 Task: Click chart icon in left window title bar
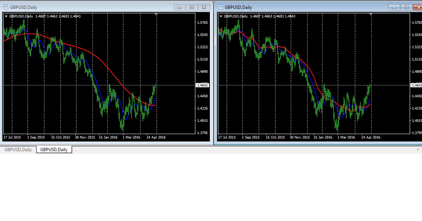tap(5, 7)
